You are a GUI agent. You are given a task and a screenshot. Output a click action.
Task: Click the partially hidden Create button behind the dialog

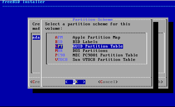(x=35, y=82)
